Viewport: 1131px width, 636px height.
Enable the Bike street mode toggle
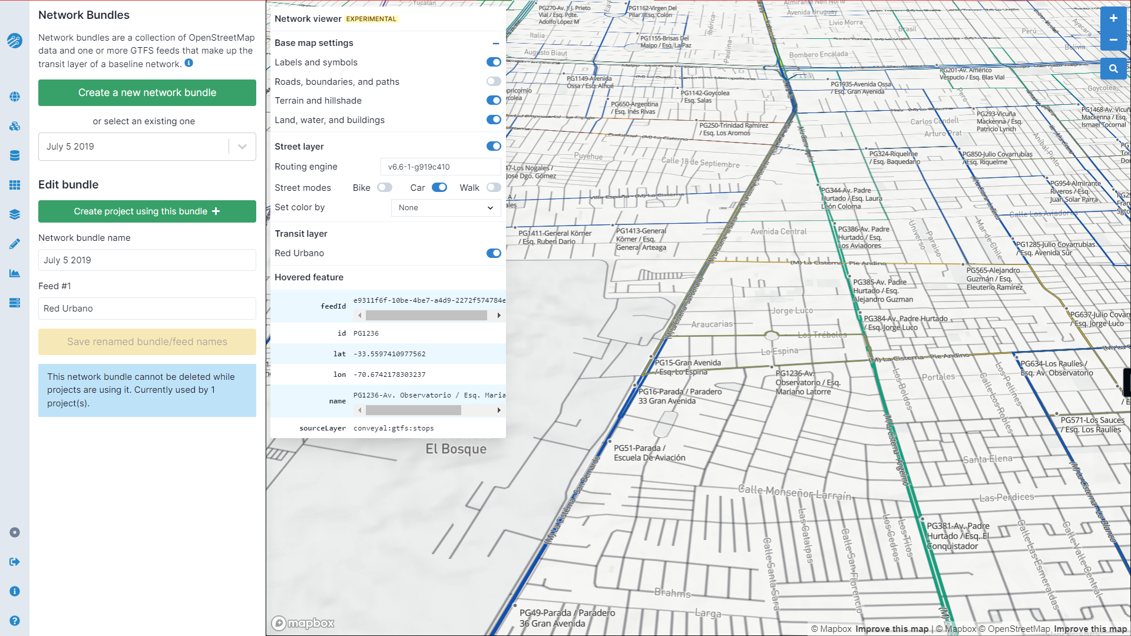[385, 187]
